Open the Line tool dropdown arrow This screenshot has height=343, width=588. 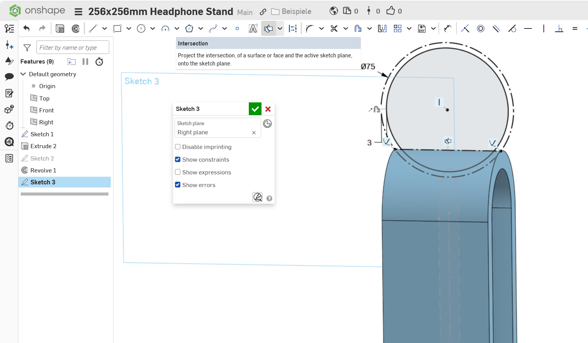click(105, 28)
